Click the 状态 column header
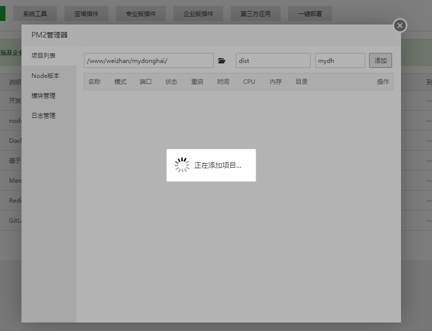Viewport: 432px width, 331px height. pos(171,82)
